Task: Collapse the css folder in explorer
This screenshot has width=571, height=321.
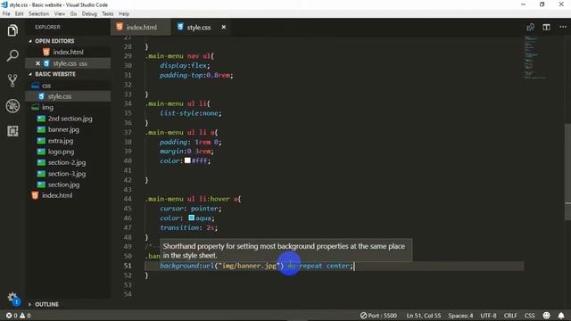Action: tap(46, 86)
